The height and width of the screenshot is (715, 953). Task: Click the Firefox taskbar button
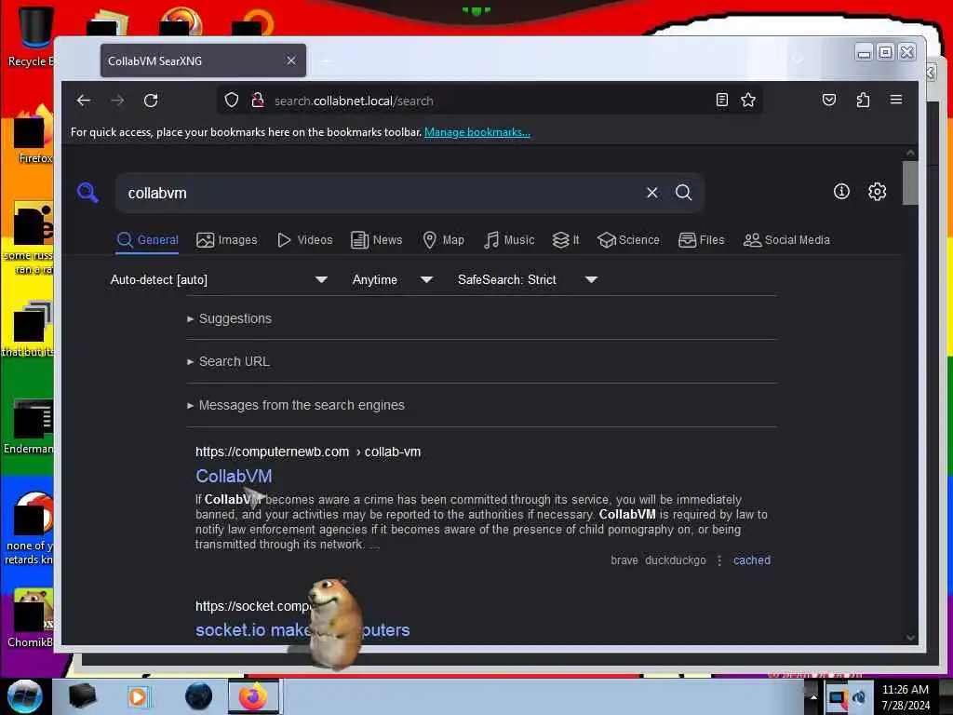point(253,696)
